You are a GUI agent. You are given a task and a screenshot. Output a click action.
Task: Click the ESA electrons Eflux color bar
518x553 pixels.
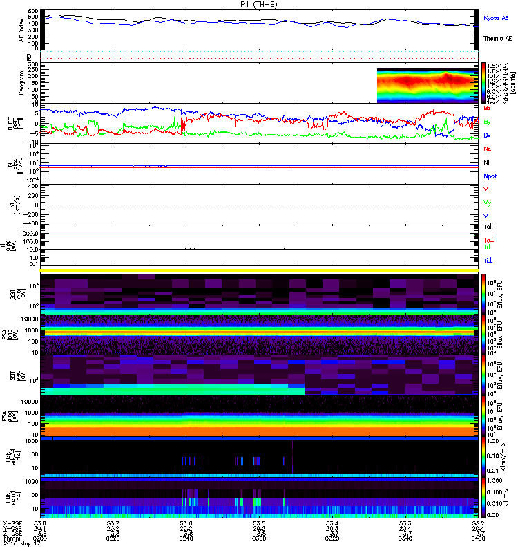483,416
